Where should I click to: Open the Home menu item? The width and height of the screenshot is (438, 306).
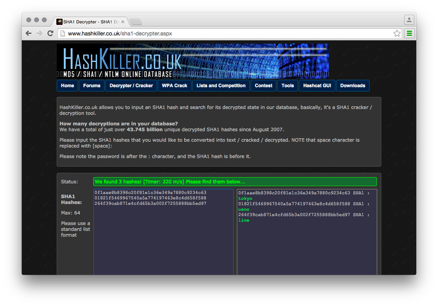tap(67, 86)
